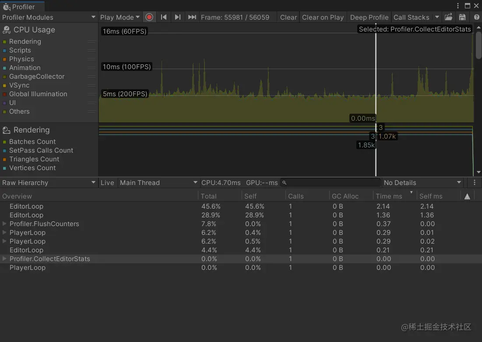
Task: Open Play Mode target dropdown
Action: [x=120, y=17]
